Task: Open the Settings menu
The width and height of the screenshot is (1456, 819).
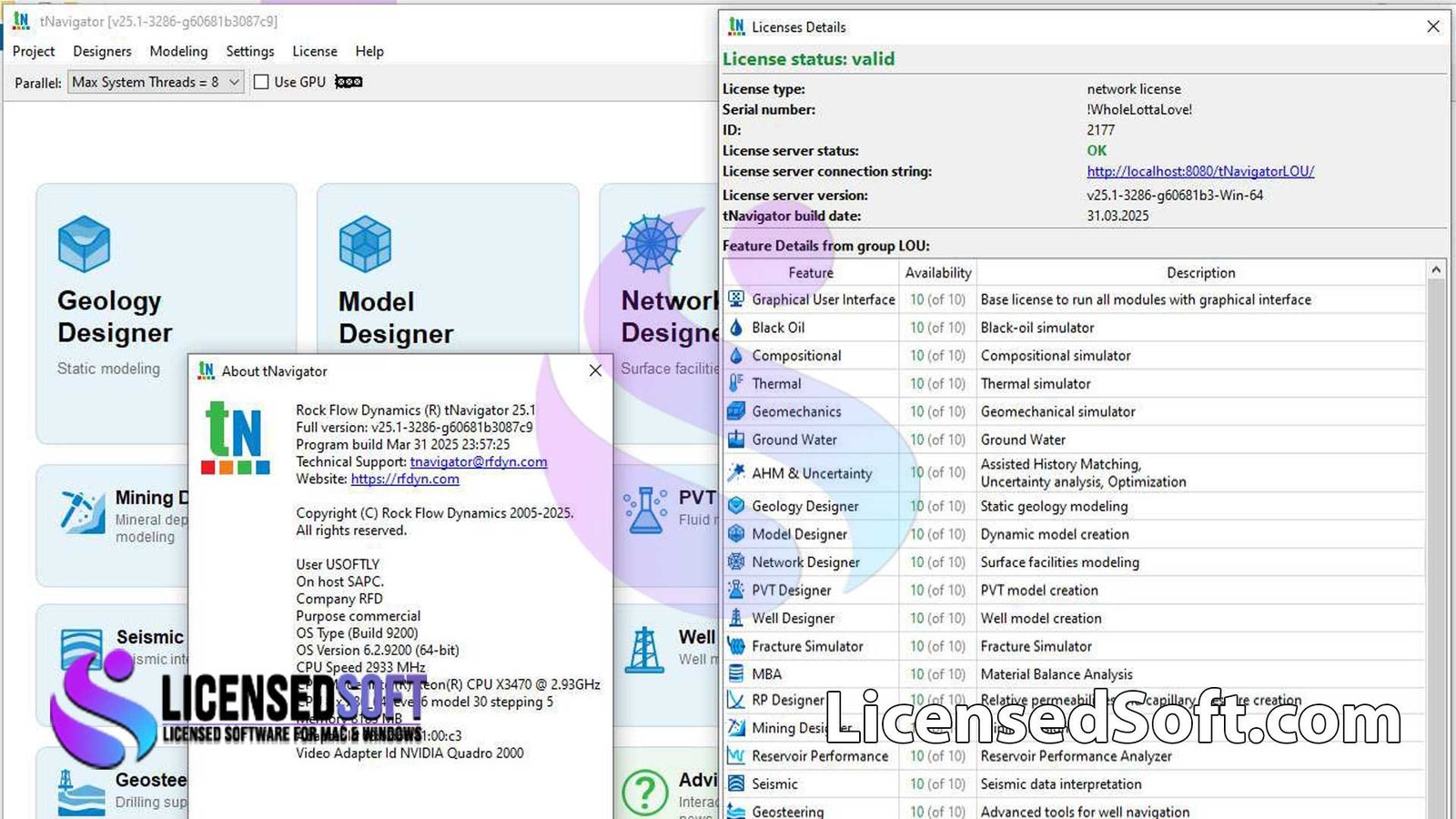Action: (x=250, y=52)
